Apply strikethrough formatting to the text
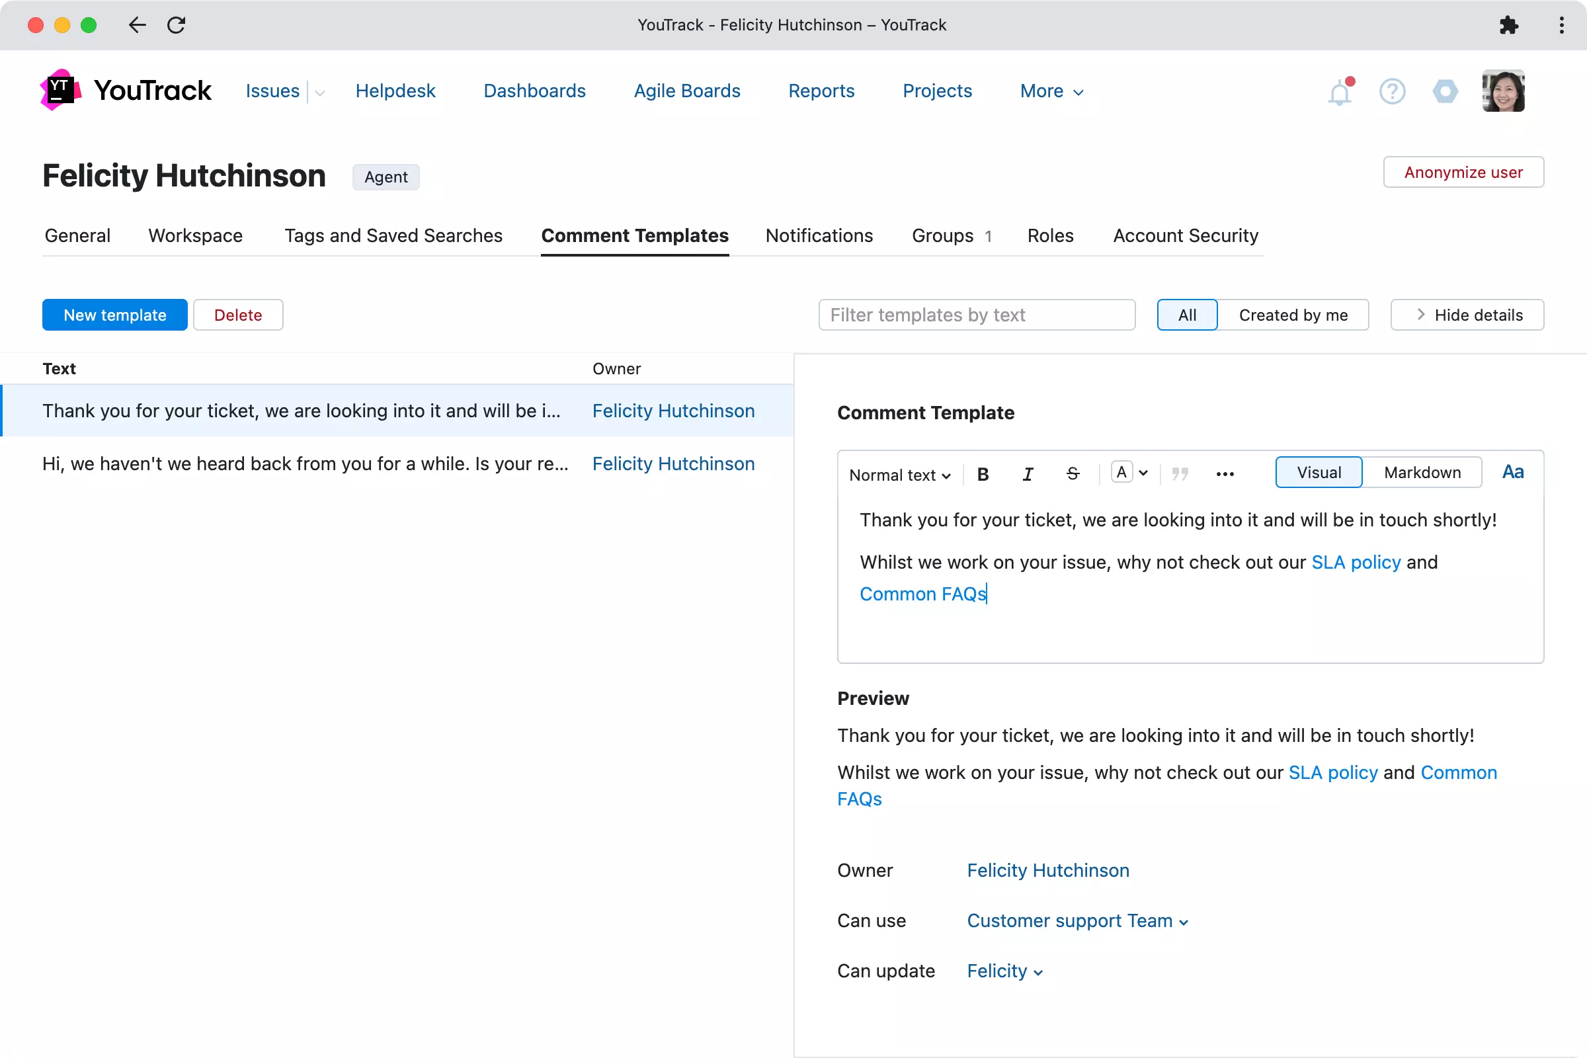Viewport: 1587px width, 1058px height. tap(1073, 473)
